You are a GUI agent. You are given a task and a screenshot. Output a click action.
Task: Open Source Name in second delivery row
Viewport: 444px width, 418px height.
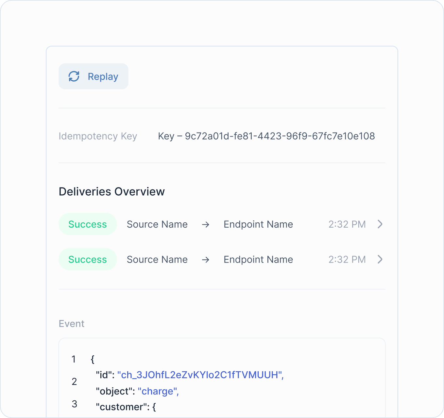[x=157, y=259]
